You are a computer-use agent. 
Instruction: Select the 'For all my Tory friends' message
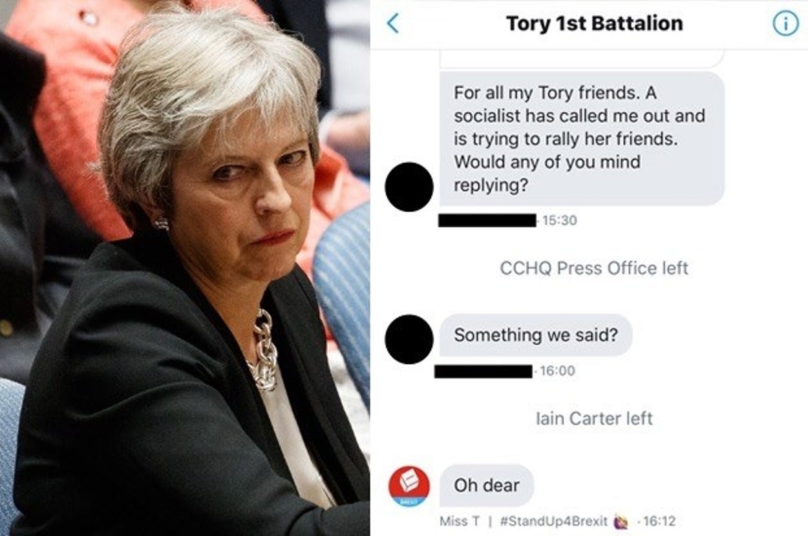pyautogui.click(x=582, y=139)
